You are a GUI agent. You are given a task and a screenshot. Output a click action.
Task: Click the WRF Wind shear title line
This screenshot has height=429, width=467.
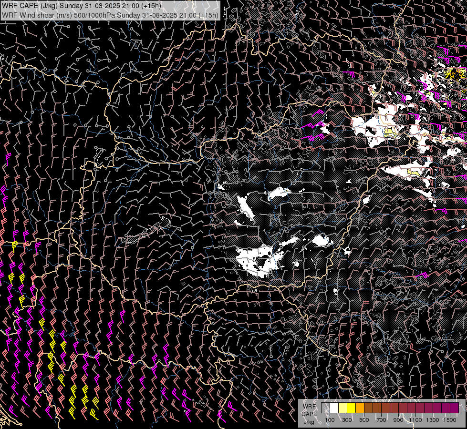[110, 15]
